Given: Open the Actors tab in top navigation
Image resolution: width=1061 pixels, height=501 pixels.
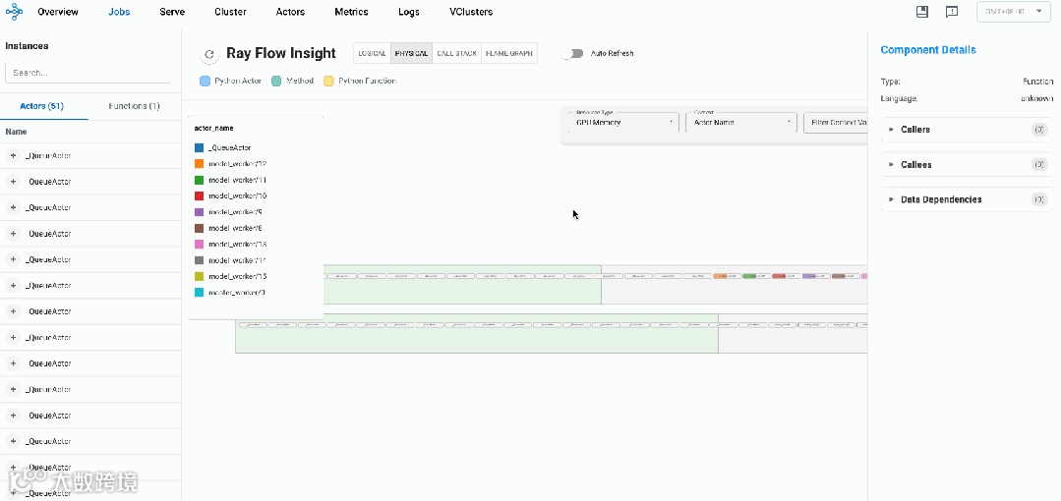Looking at the screenshot, I should coord(290,12).
